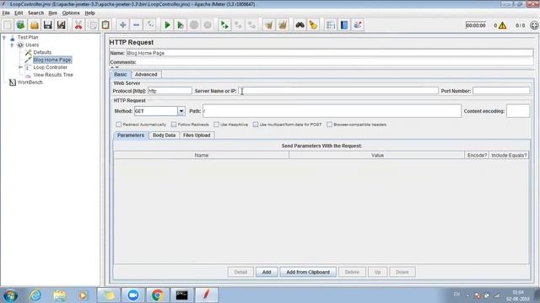Click the toolbar icon right after Help book
540x303 pixels.
(358, 24)
